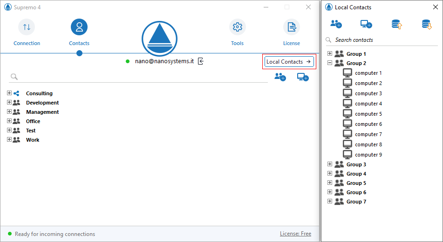Switch to the Contacts tab label
The height and width of the screenshot is (242, 443).
coord(79,43)
